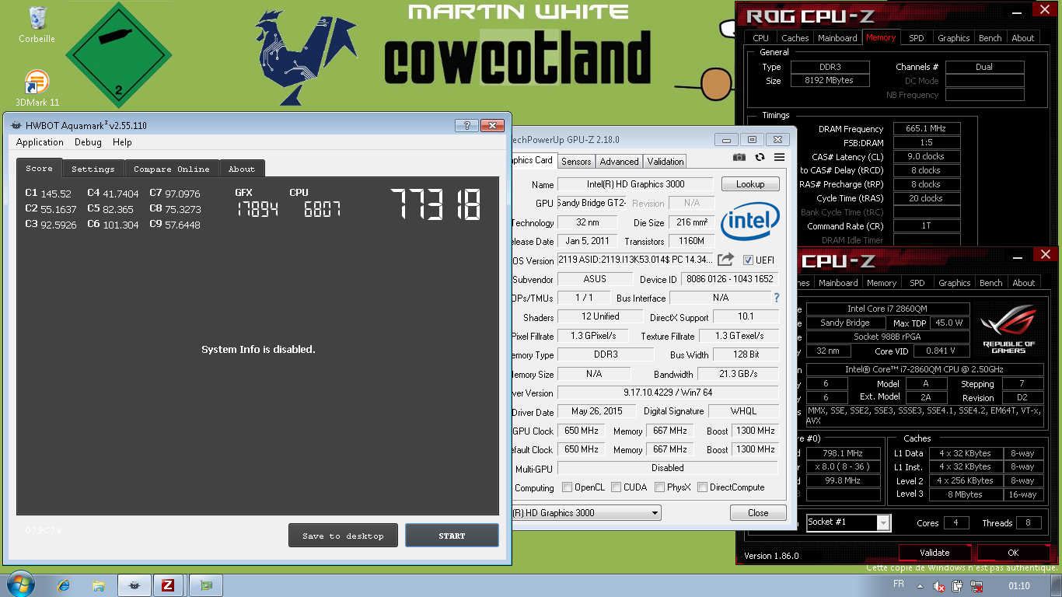The image size is (1062, 597).
Task: Click the Save to desktop button
Action: 343,536
